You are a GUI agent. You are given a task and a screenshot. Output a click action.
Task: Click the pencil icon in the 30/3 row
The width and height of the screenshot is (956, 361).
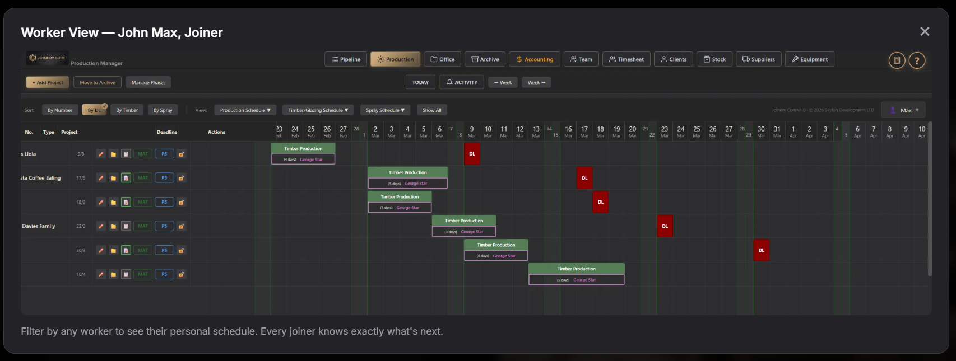tap(101, 250)
